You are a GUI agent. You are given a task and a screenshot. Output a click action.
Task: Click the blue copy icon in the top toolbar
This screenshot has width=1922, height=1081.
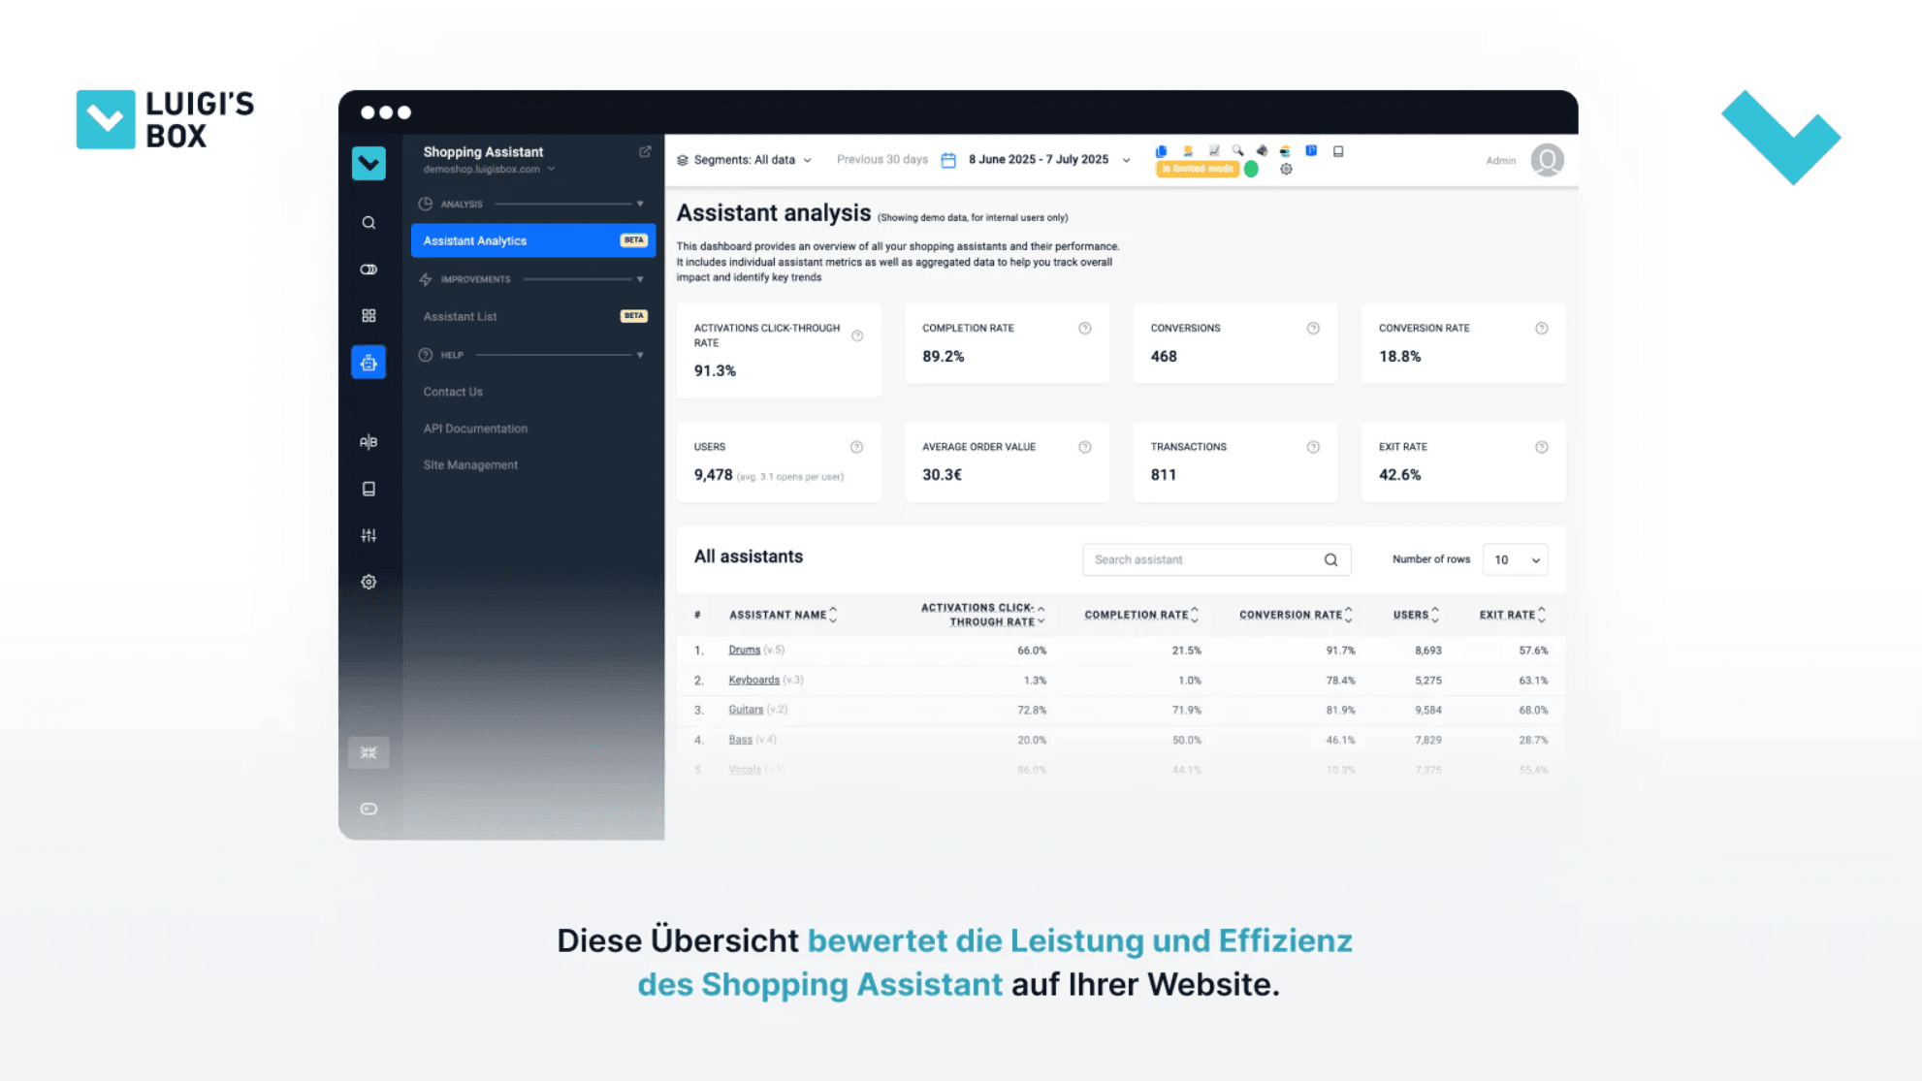click(x=1161, y=151)
